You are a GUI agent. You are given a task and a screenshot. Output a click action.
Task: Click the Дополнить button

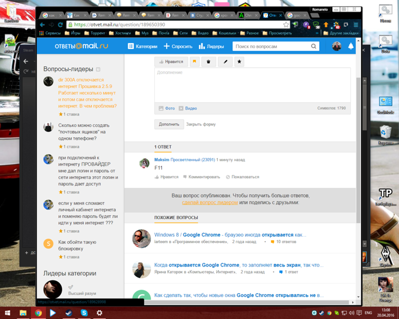[x=169, y=125]
